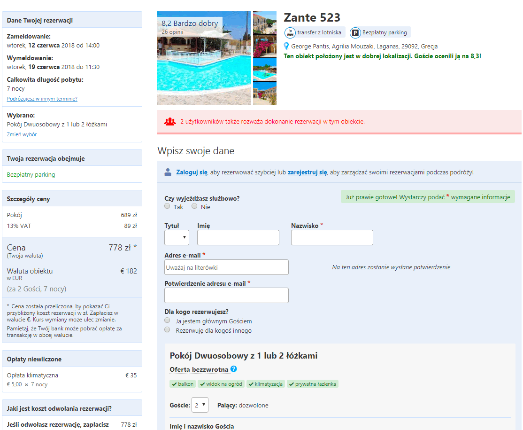Select Nie for business trip question

coord(194,206)
